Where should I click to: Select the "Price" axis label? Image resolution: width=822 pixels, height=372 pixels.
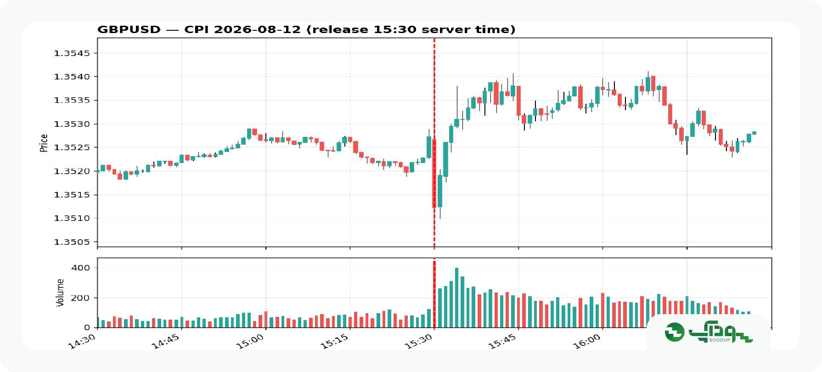pos(44,143)
